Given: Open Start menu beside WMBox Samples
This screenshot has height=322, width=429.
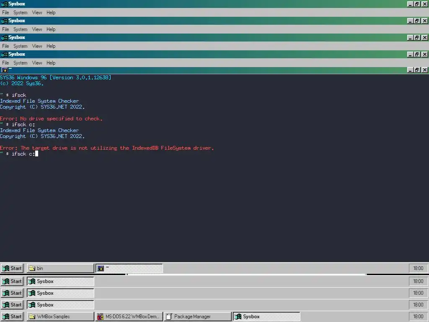Looking at the screenshot, I should point(12,317).
